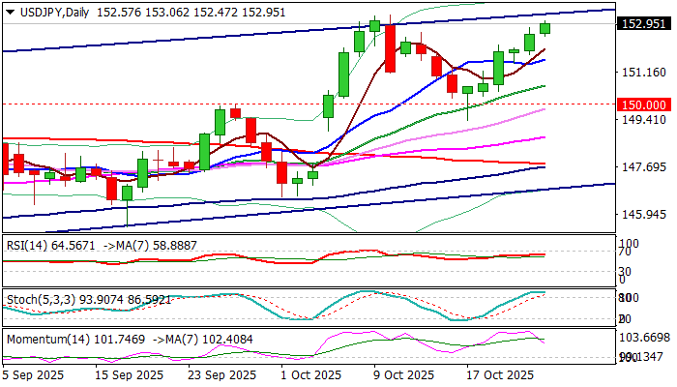The image size is (677, 387).
Task: Click the 149.410 price axis label
Action: [x=642, y=120]
